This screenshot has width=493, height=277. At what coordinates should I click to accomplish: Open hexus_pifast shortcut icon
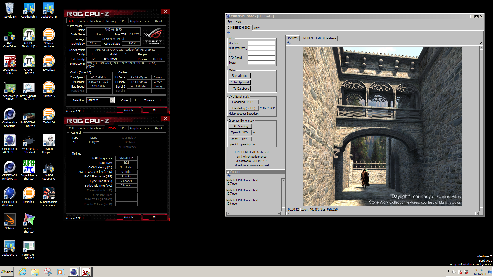[29, 91]
